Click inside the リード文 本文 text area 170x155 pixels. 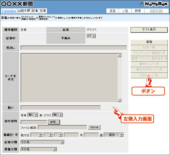69,77
